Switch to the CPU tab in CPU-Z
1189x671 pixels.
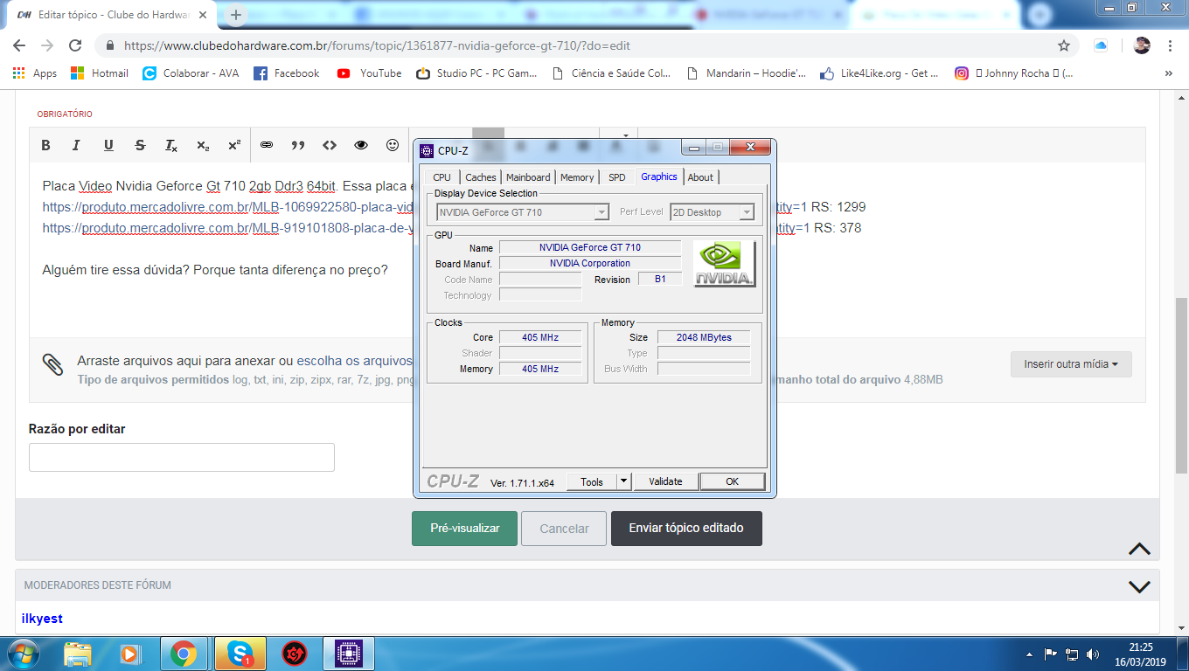point(442,177)
